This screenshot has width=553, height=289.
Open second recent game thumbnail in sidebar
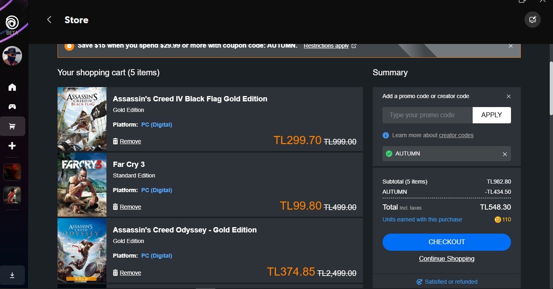click(x=12, y=195)
